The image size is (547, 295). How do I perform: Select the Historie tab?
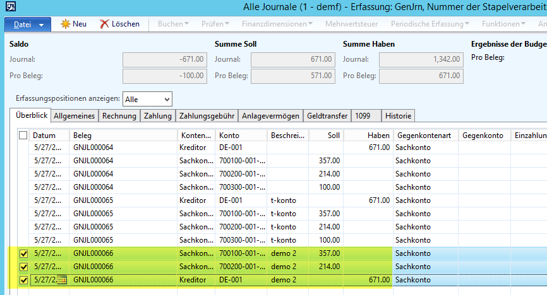tap(399, 116)
